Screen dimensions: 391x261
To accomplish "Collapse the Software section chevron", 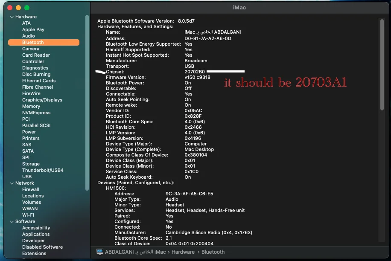I will click(12, 222).
